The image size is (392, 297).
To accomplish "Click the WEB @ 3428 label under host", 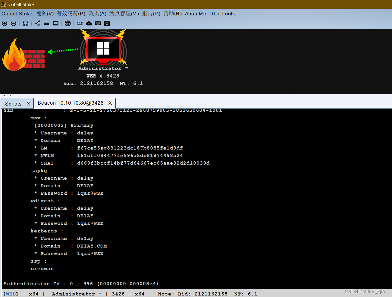I will pyautogui.click(x=103, y=76).
